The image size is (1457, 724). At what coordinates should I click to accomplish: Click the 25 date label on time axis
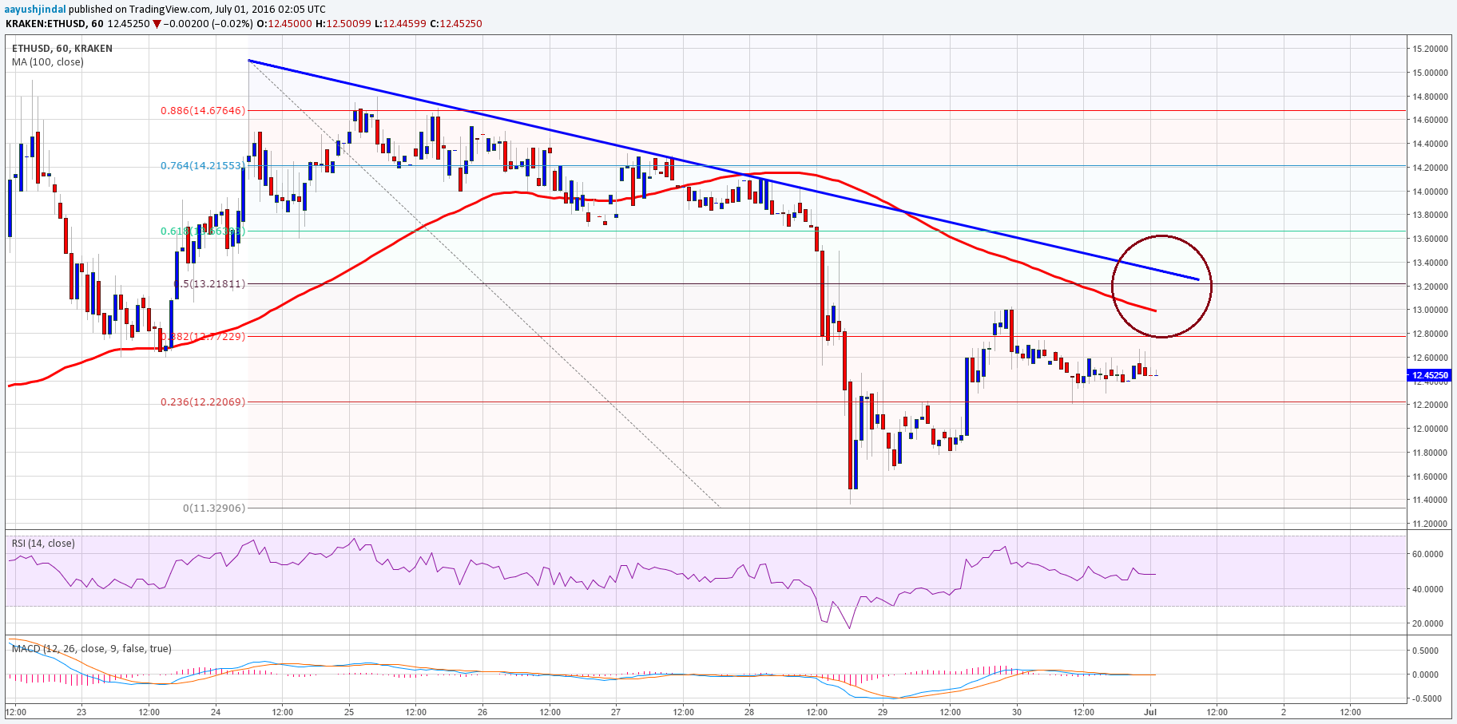349,712
